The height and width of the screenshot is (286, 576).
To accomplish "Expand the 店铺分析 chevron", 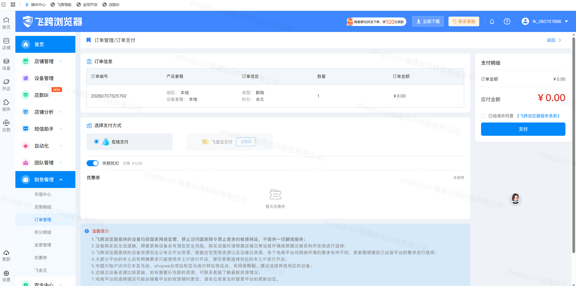I will tap(61, 112).
